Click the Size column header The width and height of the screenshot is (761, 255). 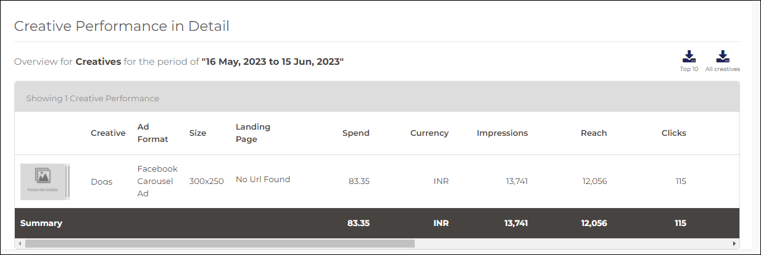point(198,133)
